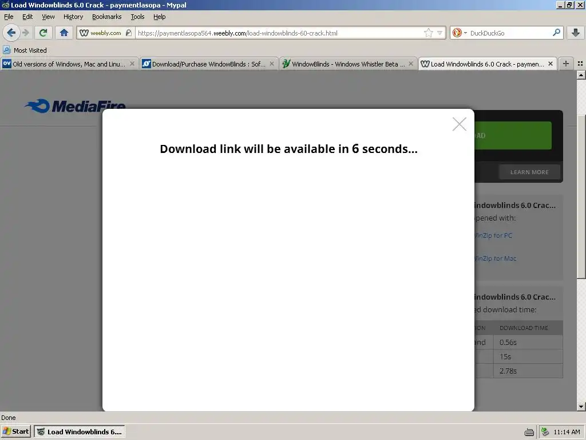This screenshot has width=586, height=440.
Task: Click the Mypal icon in title bar
Action: (x=5, y=5)
